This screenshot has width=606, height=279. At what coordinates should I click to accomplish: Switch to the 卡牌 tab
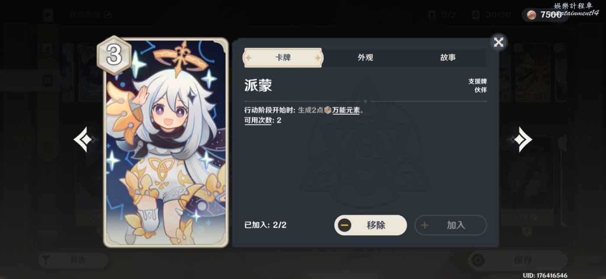[x=283, y=58]
